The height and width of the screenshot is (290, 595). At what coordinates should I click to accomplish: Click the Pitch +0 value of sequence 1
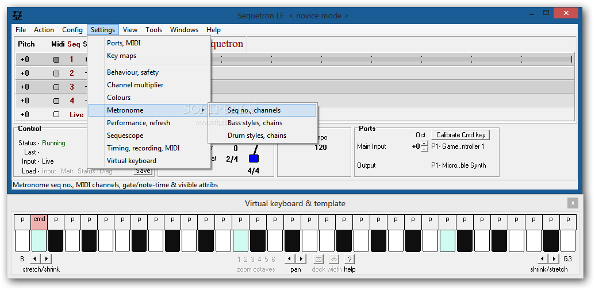[x=25, y=60]
